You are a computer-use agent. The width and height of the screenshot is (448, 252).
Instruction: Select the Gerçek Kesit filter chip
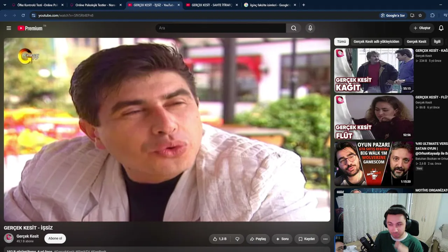pos(416,42)
